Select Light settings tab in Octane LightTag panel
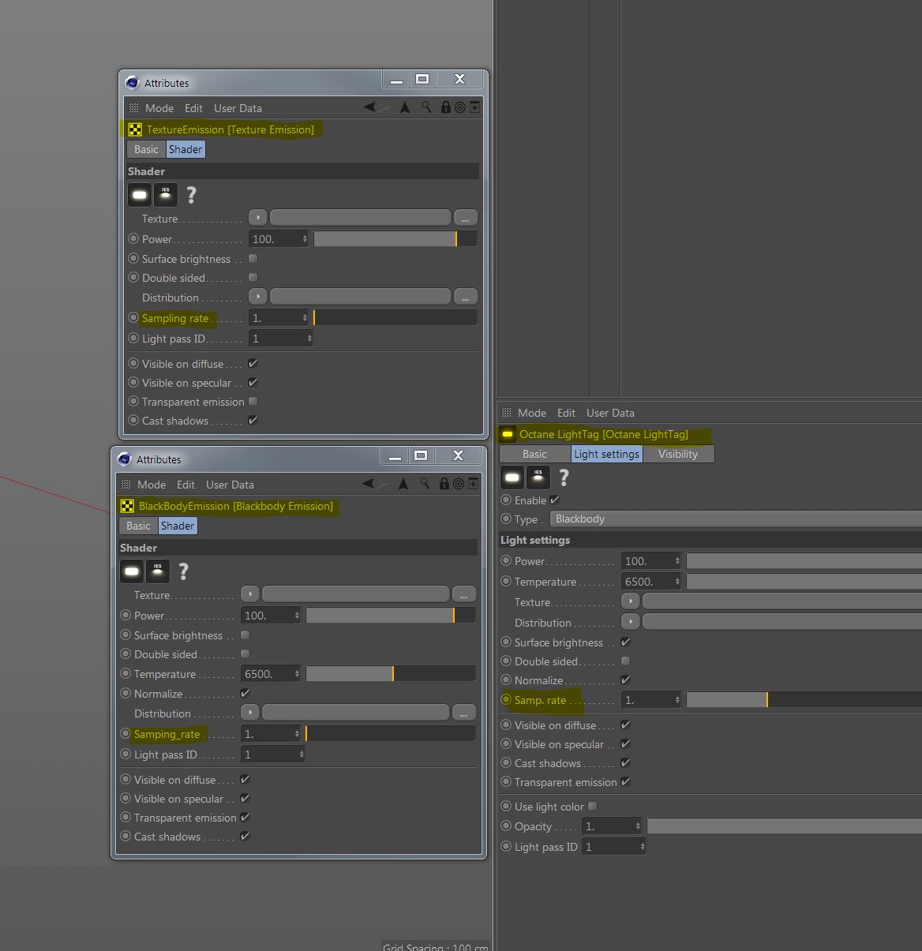 (x=606, y=454)
